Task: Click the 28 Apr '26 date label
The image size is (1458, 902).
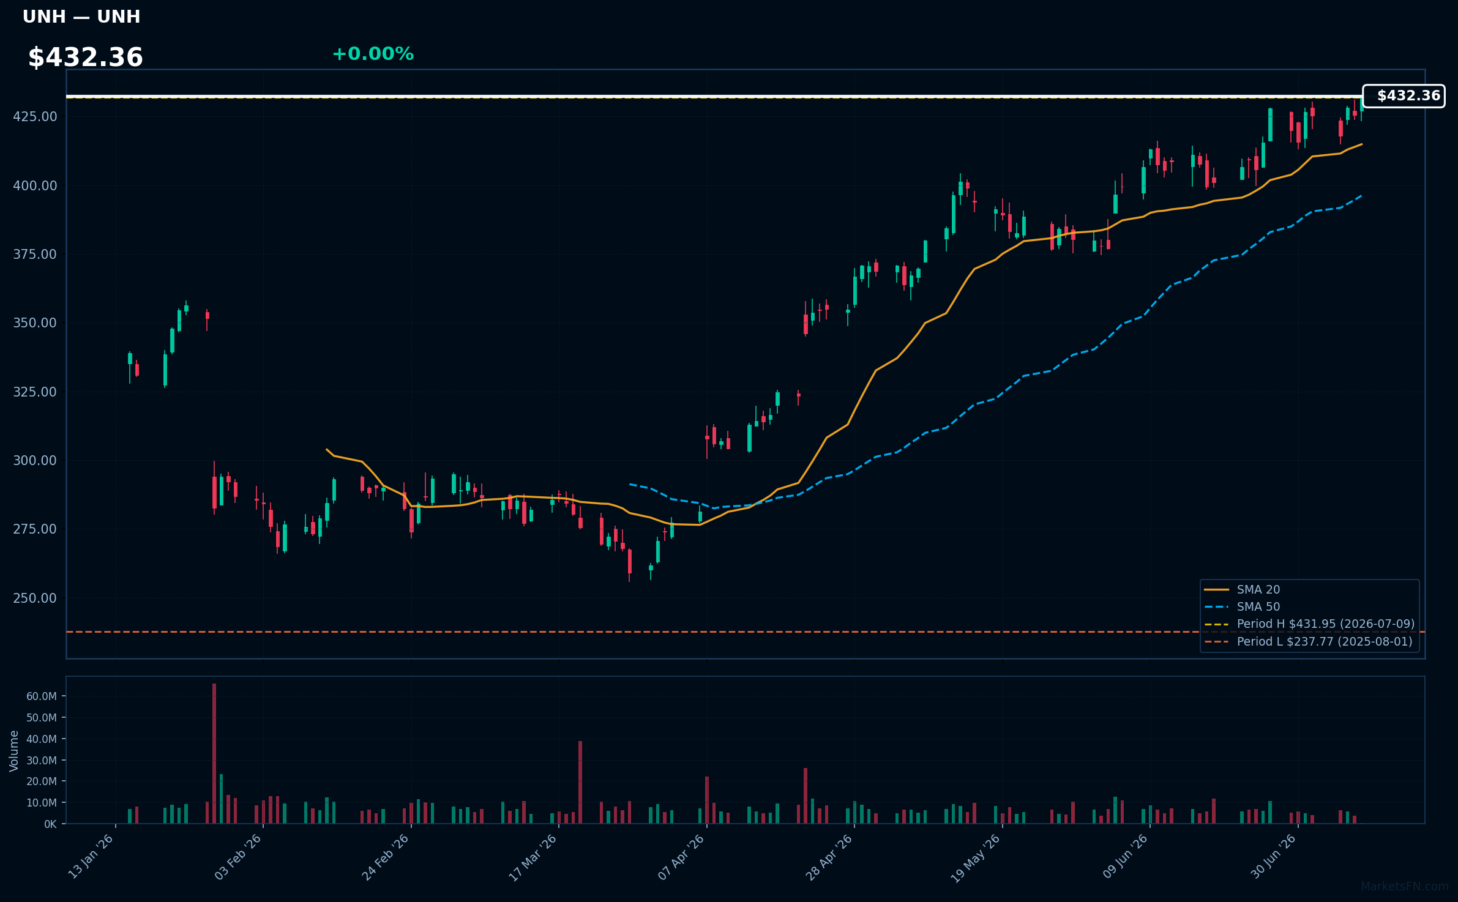Action: click(x=829, y=857)
